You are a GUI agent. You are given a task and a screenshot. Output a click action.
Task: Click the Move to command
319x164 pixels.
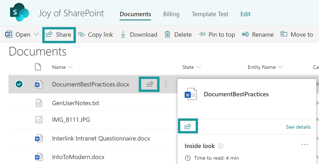pyautogui.click(x=297, y=35)
